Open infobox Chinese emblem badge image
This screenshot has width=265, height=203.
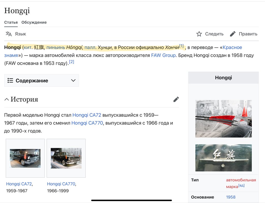point(223,158)
